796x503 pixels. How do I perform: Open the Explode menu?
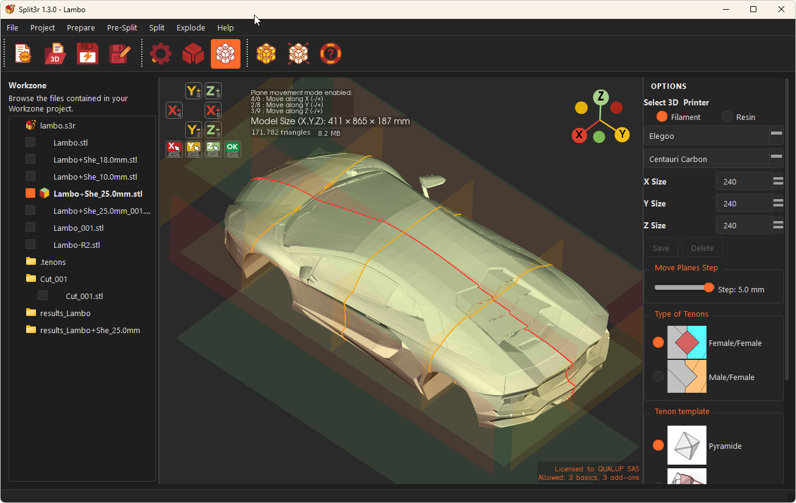coord(191,27)
